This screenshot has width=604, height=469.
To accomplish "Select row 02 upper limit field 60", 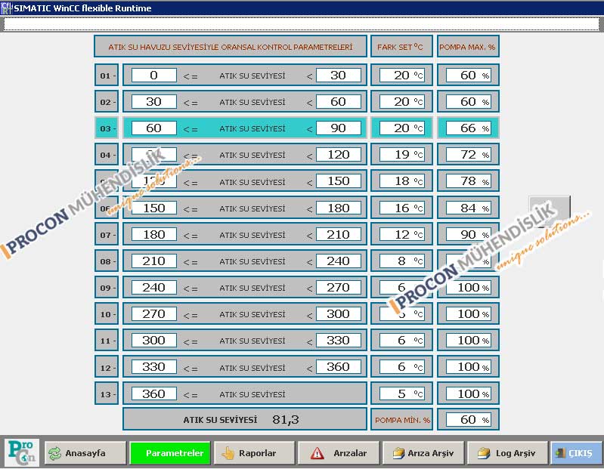I will tap(338, 101).
